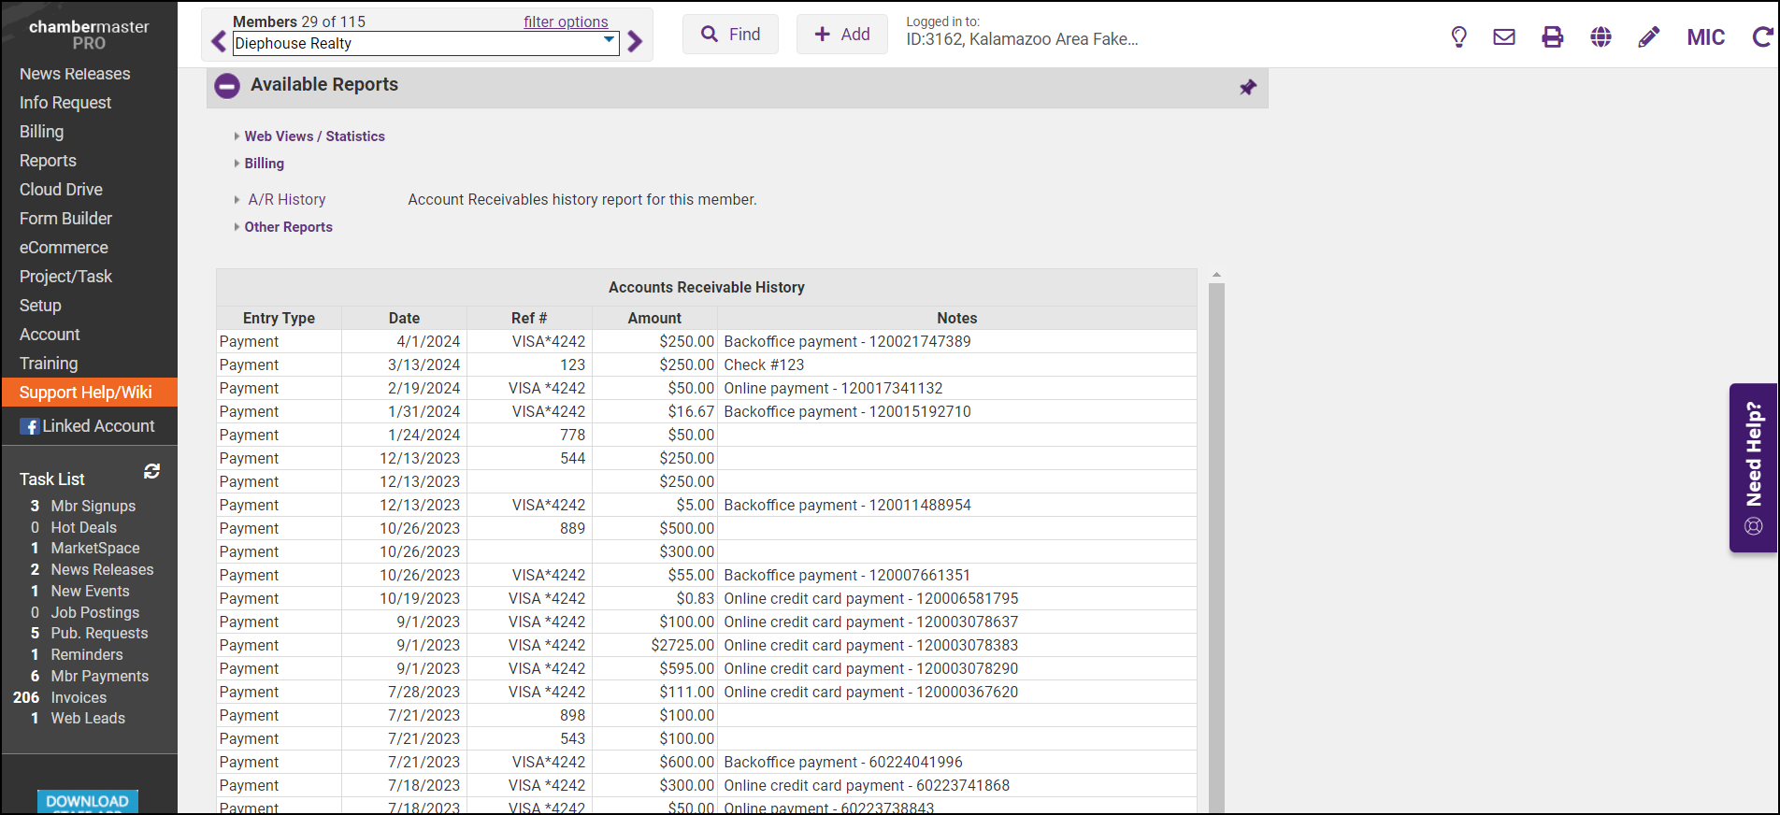Image resolution: width=1780 pixels, height=815 pixels.
Task: Expand the Other Reports group
Action: coord(288,227)
